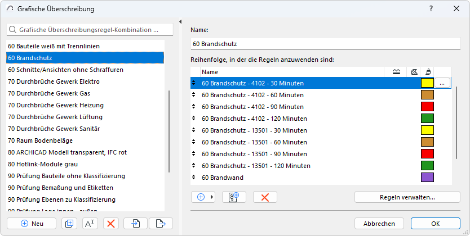Open the ellipsis options for 30 Minuten rule

point(442,83)
